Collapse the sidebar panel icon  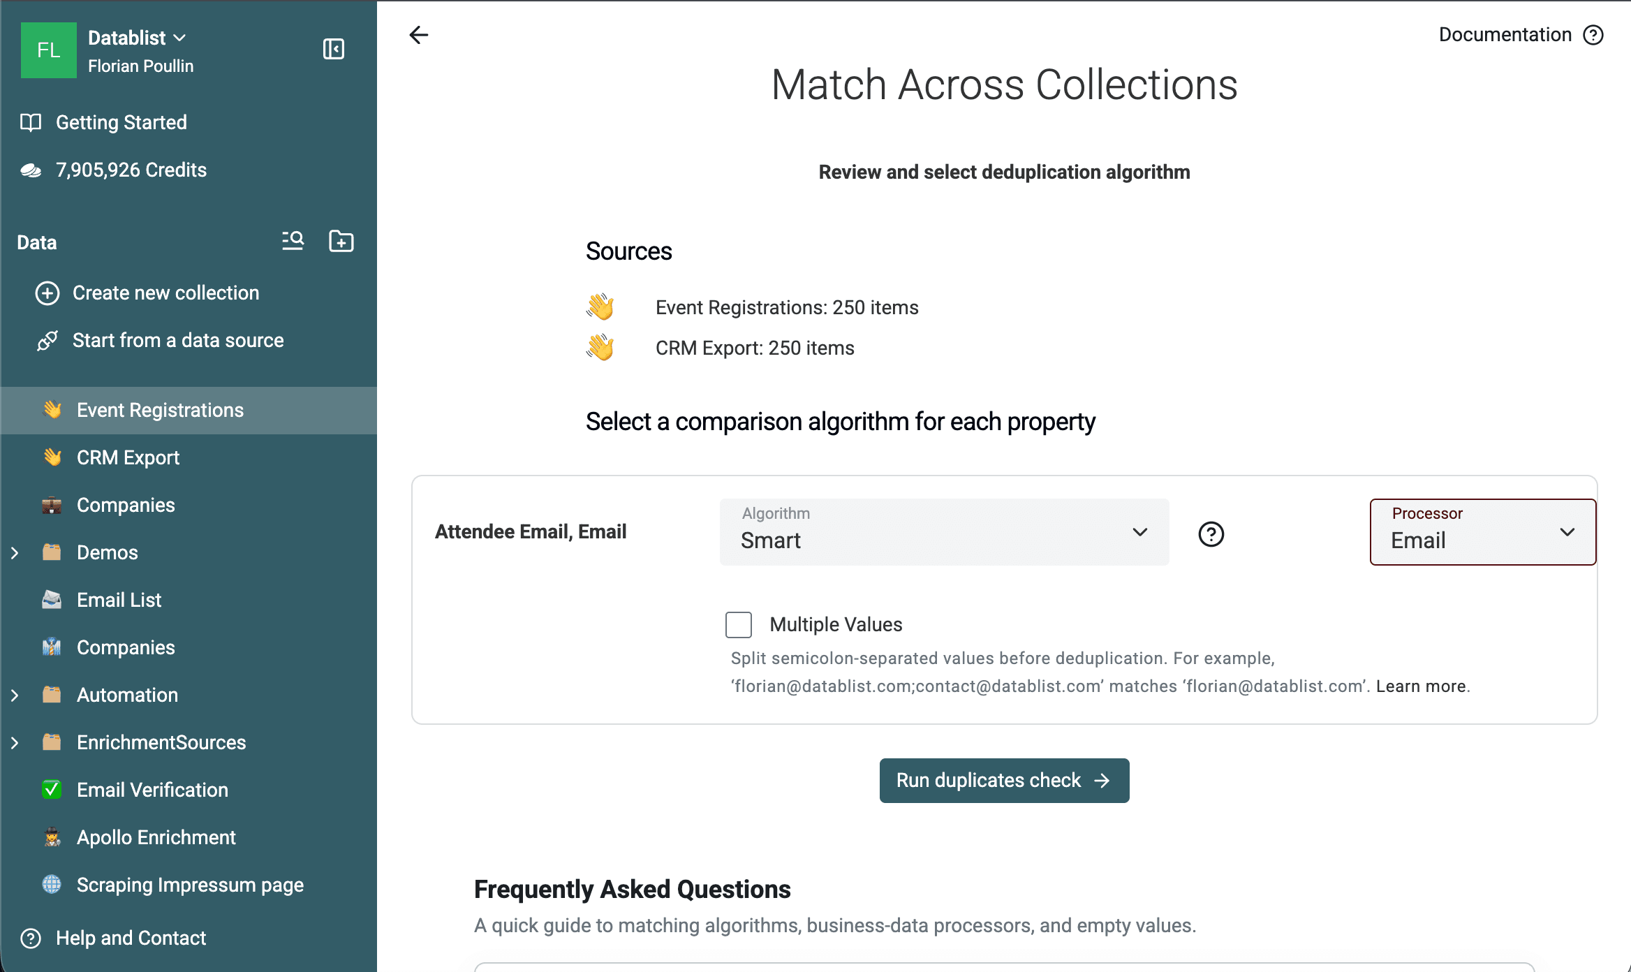point(334,49)
